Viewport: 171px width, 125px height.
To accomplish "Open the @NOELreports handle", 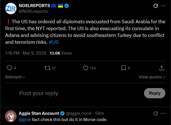I will coord(33,11).
